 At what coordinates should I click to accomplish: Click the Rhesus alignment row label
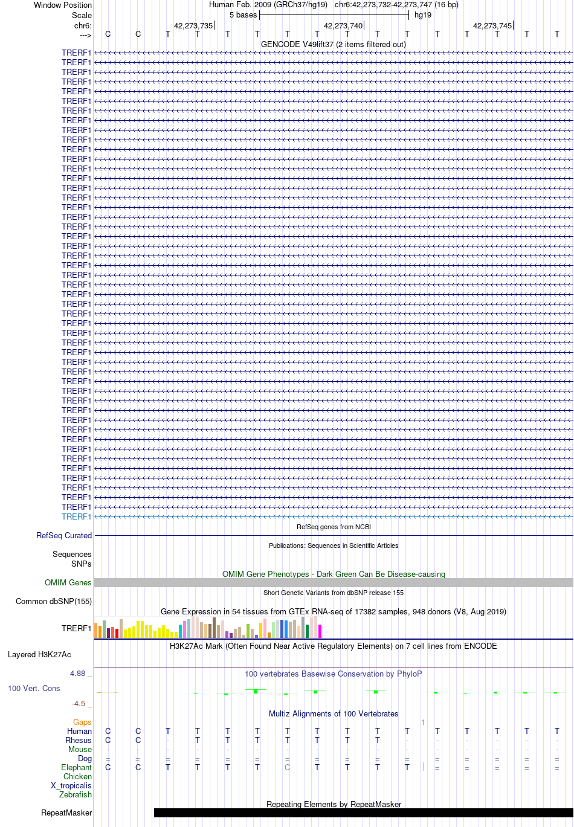79,740
